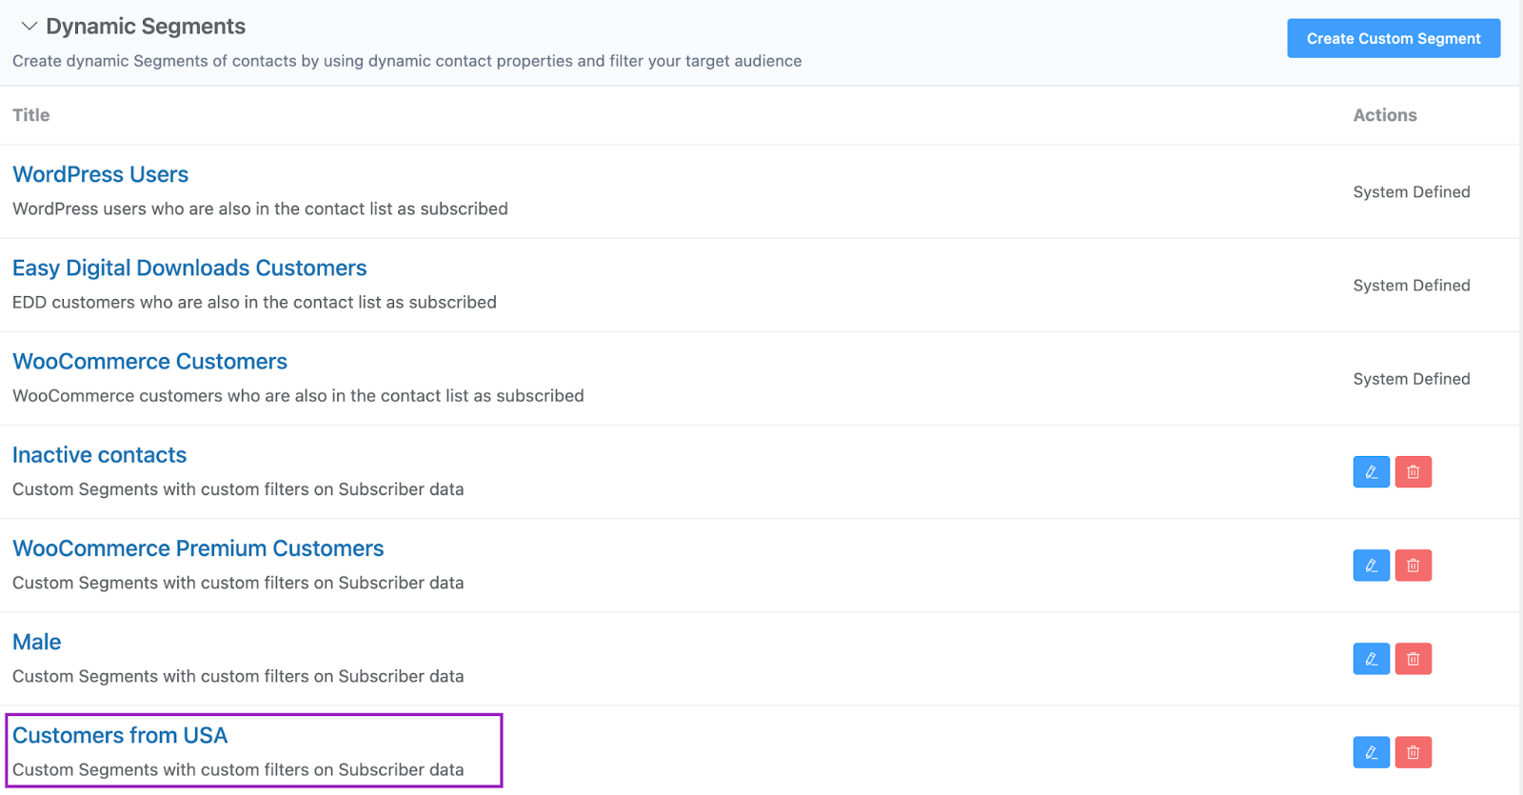Click the Title column header
The height and width of the screenshot is (795, 1523).
click(x=31, y=115)
